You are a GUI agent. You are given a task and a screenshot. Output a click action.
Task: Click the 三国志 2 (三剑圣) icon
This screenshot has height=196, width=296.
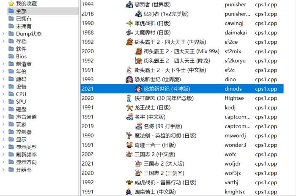[138, 173]
